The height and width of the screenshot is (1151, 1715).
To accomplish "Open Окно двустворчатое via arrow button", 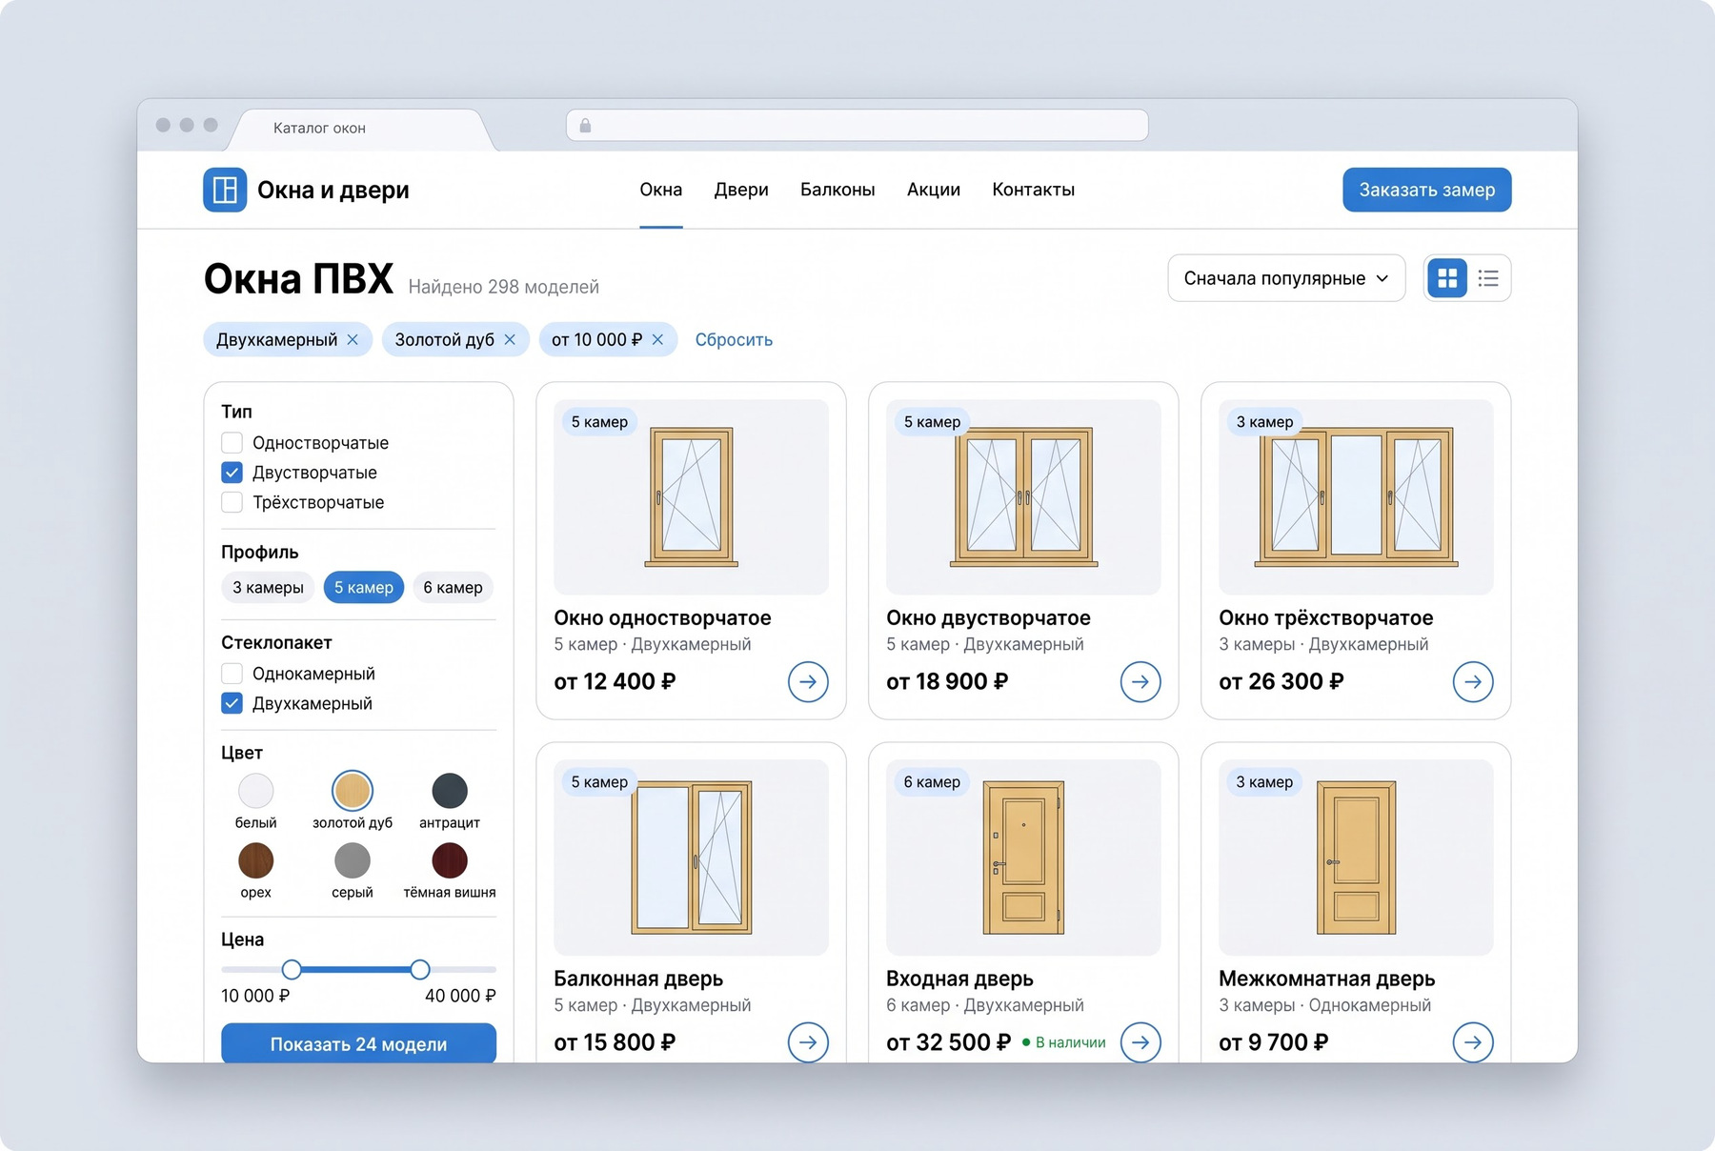I will coord(1140,682).
